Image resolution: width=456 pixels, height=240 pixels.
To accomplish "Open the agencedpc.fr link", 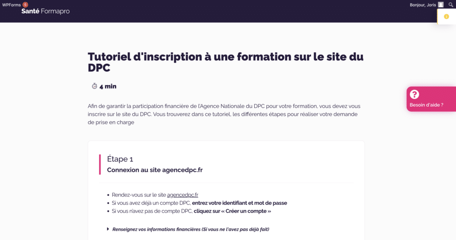I will pos(182,195).
